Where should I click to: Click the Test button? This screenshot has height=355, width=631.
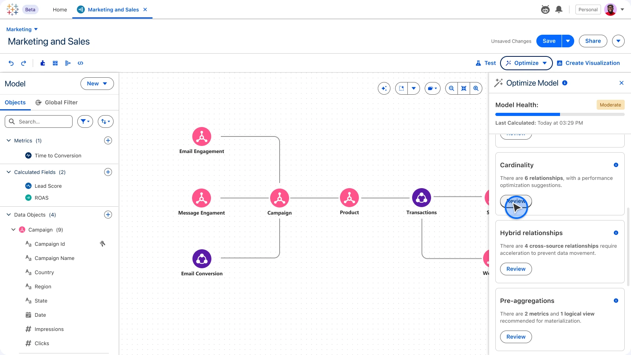[485, 63]
